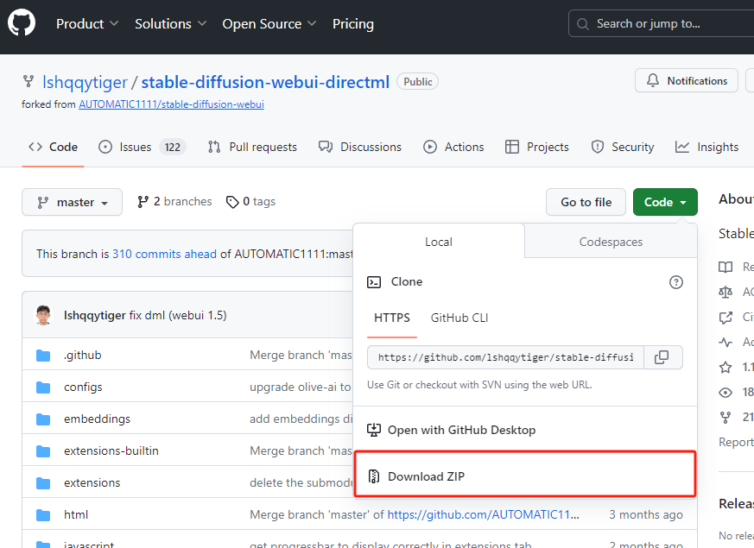Image resolution: width=754 pixels, height=548 pixels.
Task: Click the folder icon beside embeddings
Action: [x=43, y=419]
